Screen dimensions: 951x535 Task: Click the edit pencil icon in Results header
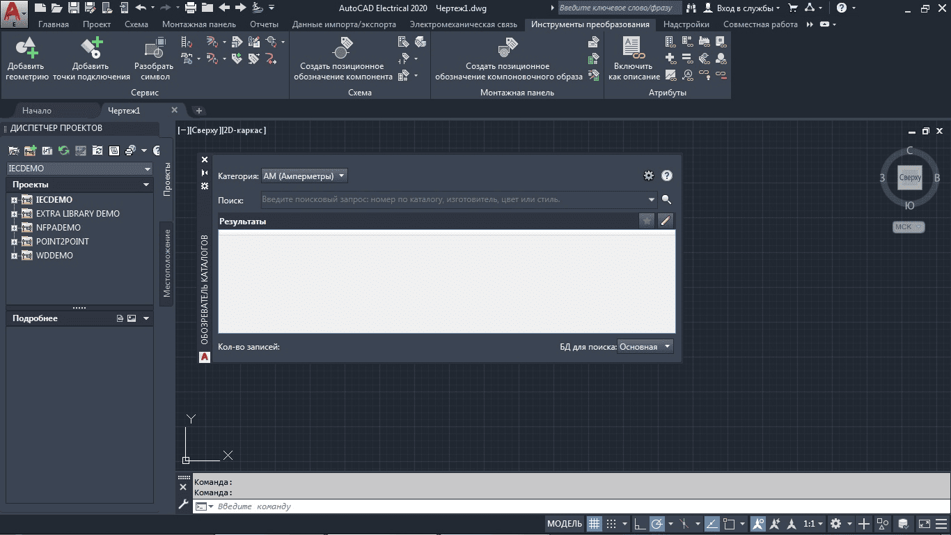(x=665, y=221)
